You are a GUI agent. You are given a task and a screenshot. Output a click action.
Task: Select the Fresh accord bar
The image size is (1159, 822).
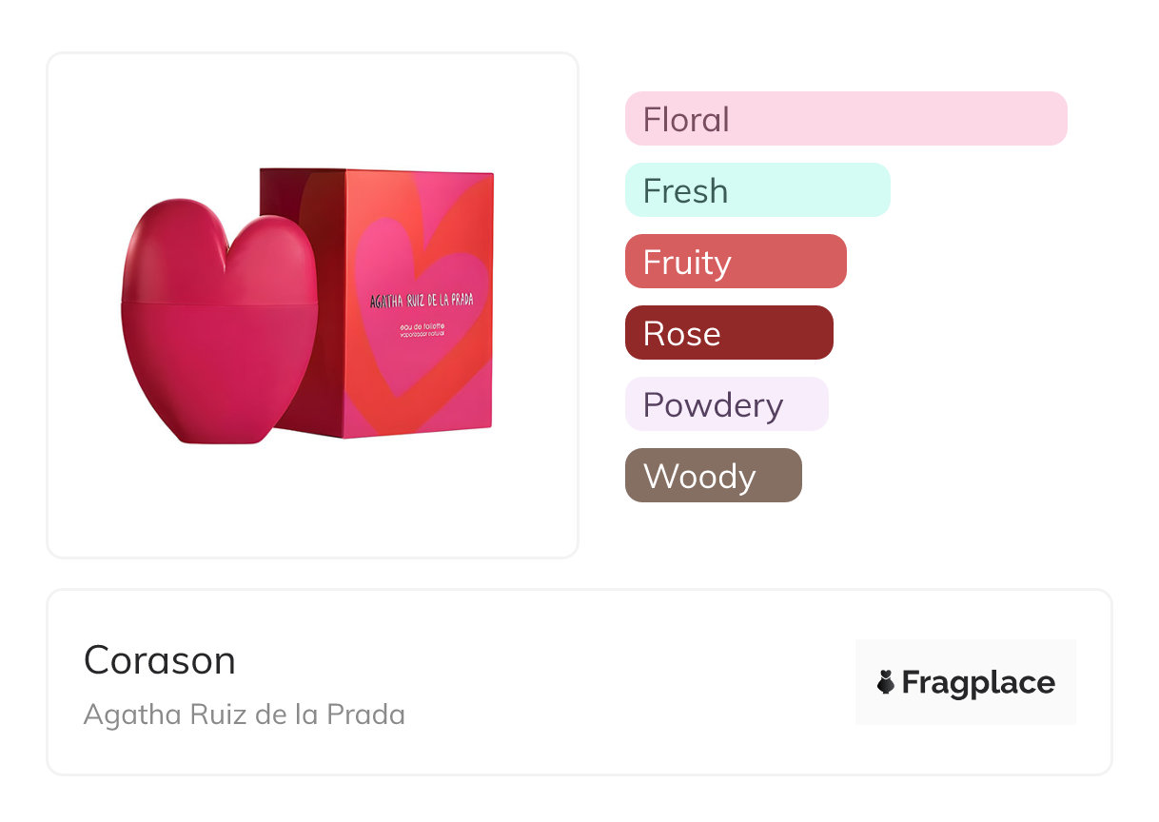pos(757,190)
